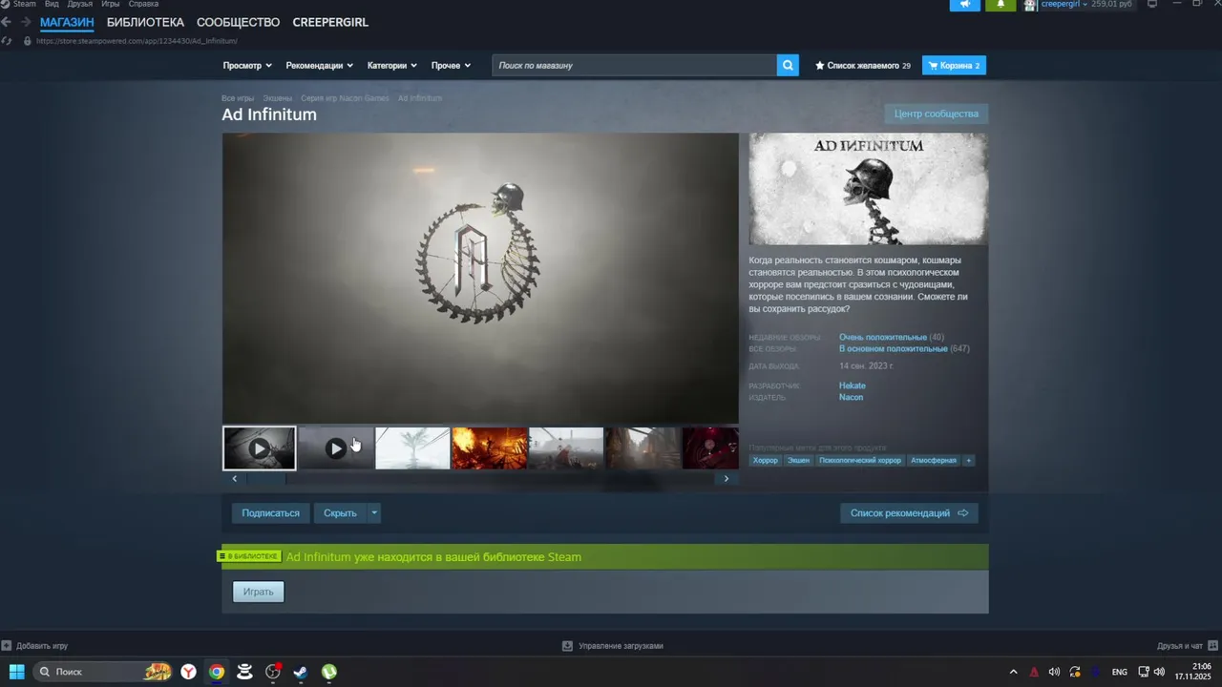Open the notifications bell icon
This screenshot has width=1222, height=687.
[1001, 5]
